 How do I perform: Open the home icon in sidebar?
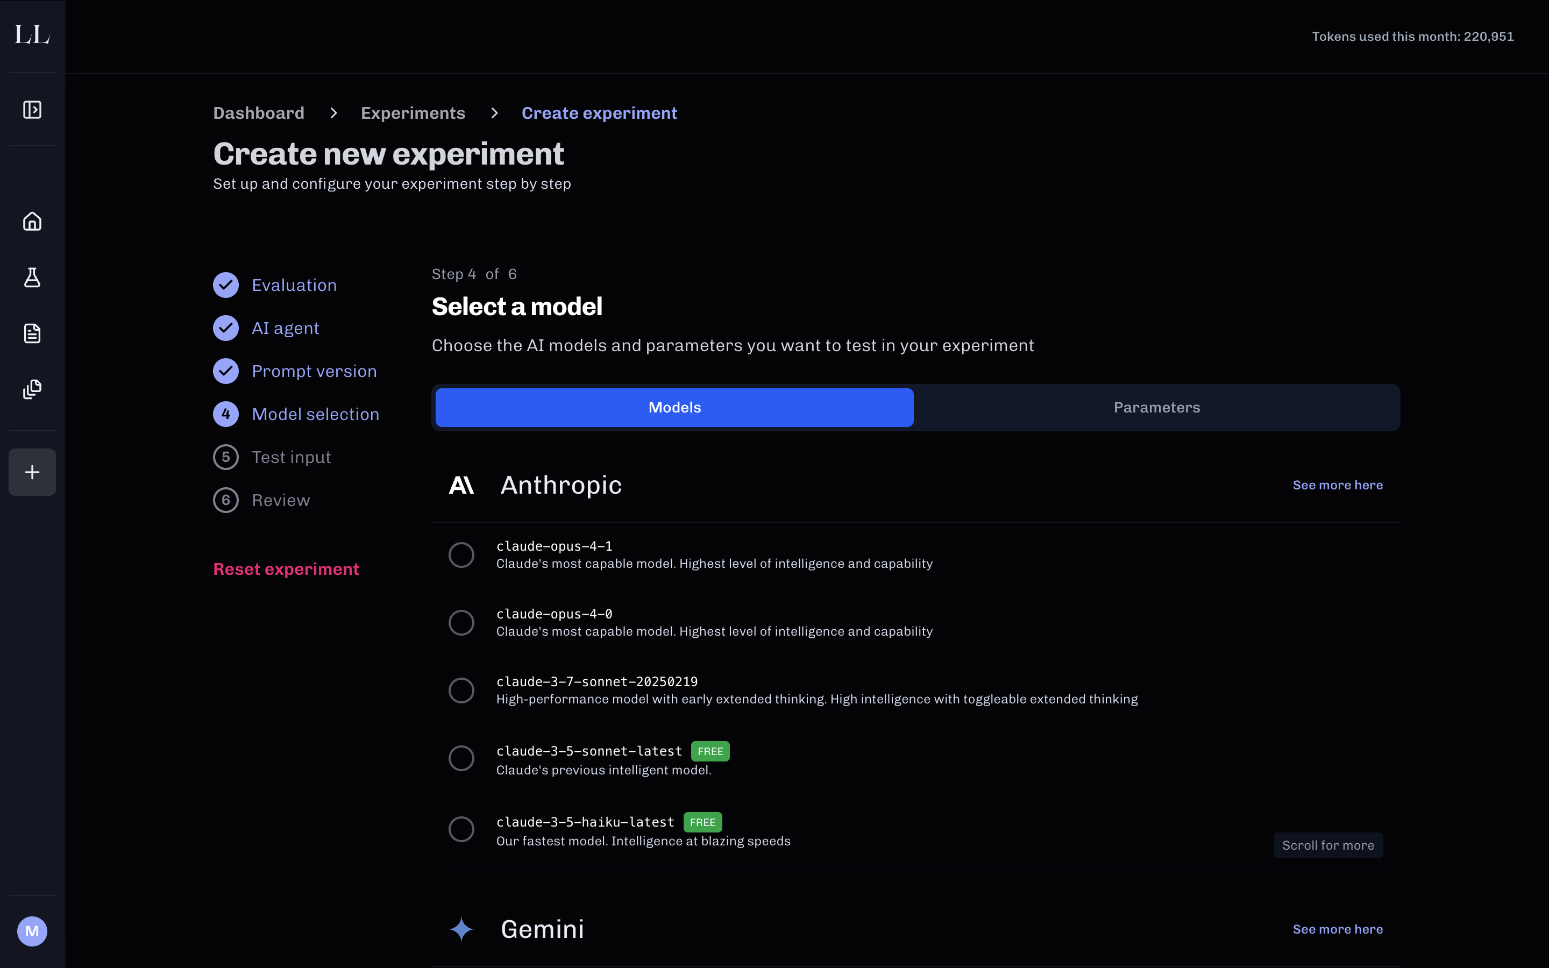click(x=32, y=222)
